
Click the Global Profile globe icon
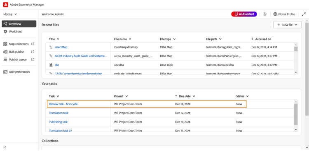coord(275,14)
